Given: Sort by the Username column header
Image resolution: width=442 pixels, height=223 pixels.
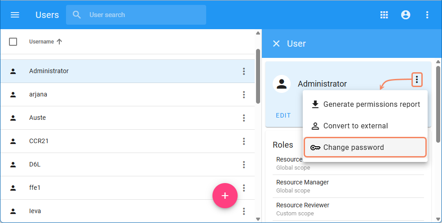Looking at the screenshot, I should click(x=41, y=42).
